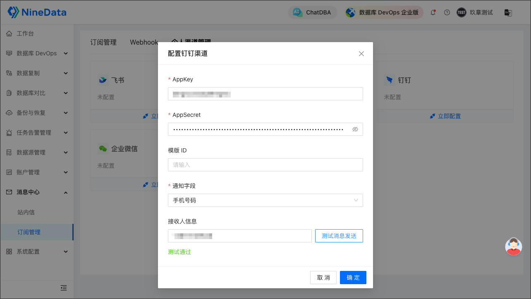Click 未配置 text under 飞书
This screenshot has height=299, width=531.
(106, 97)
